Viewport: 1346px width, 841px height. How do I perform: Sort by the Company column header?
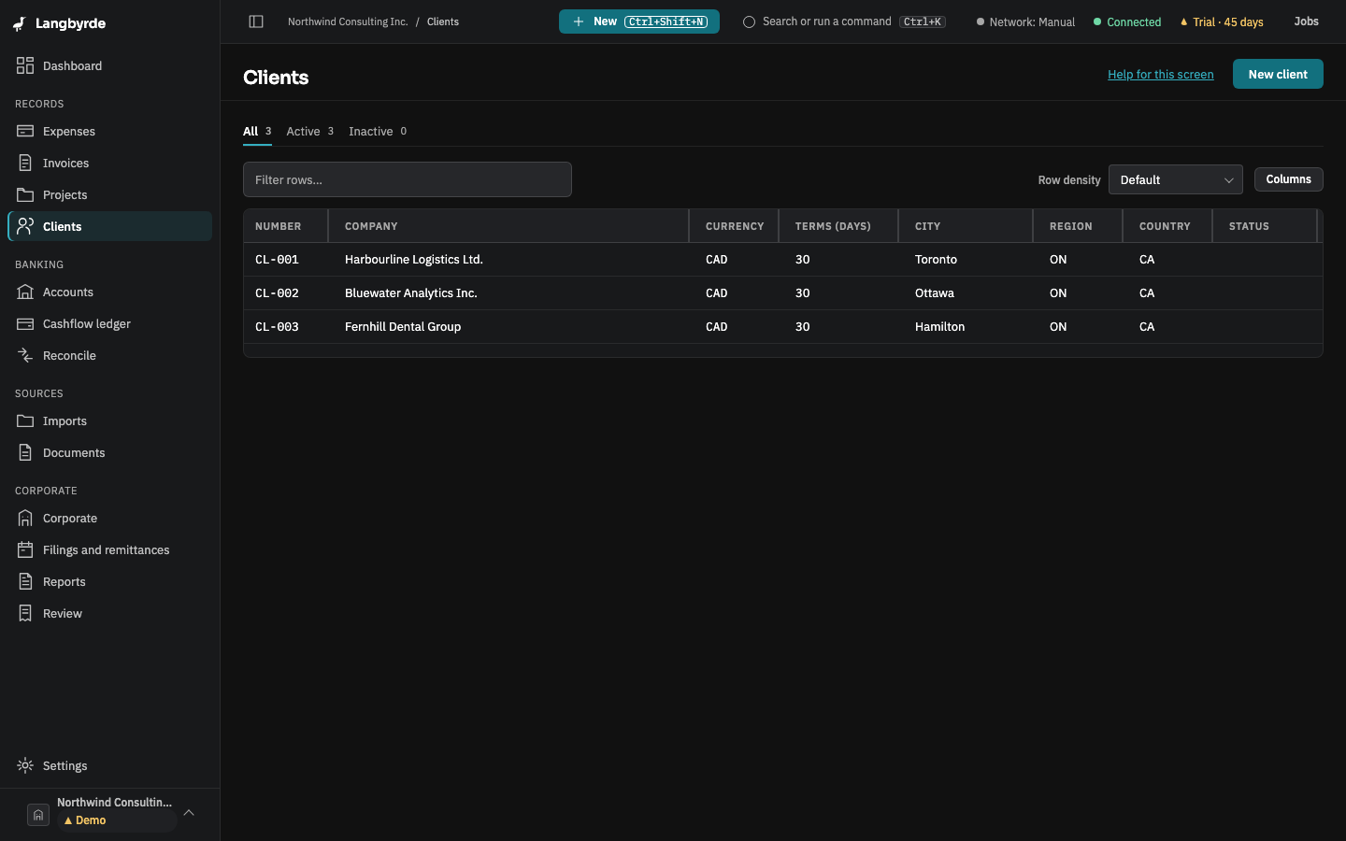tap(508, 226)
